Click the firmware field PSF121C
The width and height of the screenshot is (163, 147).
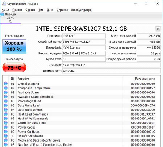click(84, 36)
